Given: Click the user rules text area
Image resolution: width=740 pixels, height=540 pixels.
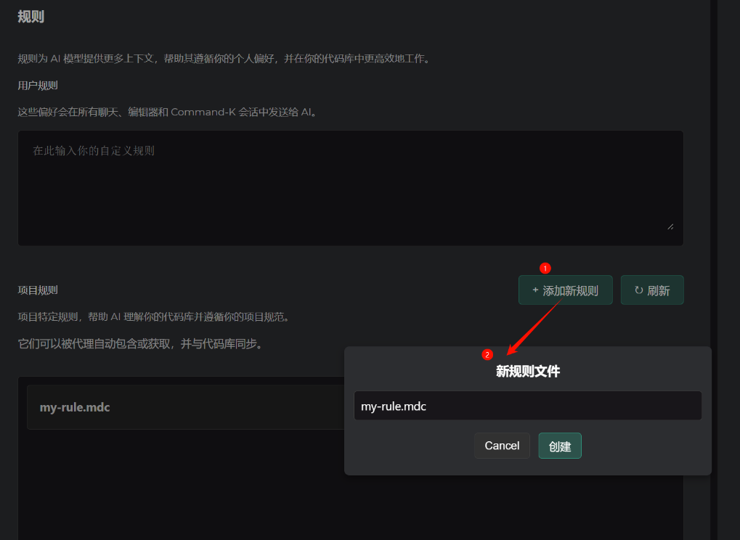Looking at the screenshot, I should point(351,188).
